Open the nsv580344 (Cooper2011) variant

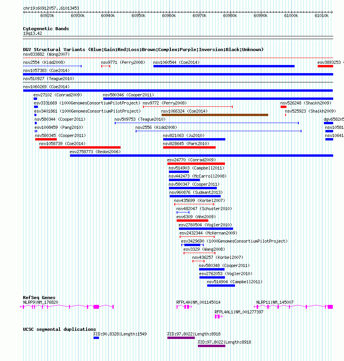coord(60,119)
